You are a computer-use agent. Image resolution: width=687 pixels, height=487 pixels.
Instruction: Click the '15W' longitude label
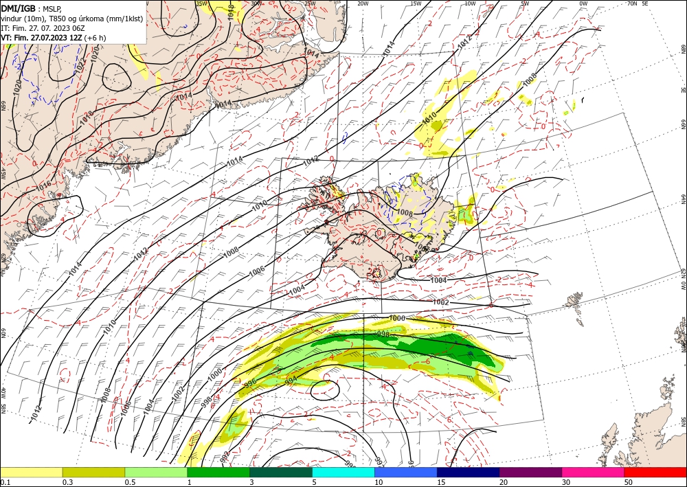point(416,3)
